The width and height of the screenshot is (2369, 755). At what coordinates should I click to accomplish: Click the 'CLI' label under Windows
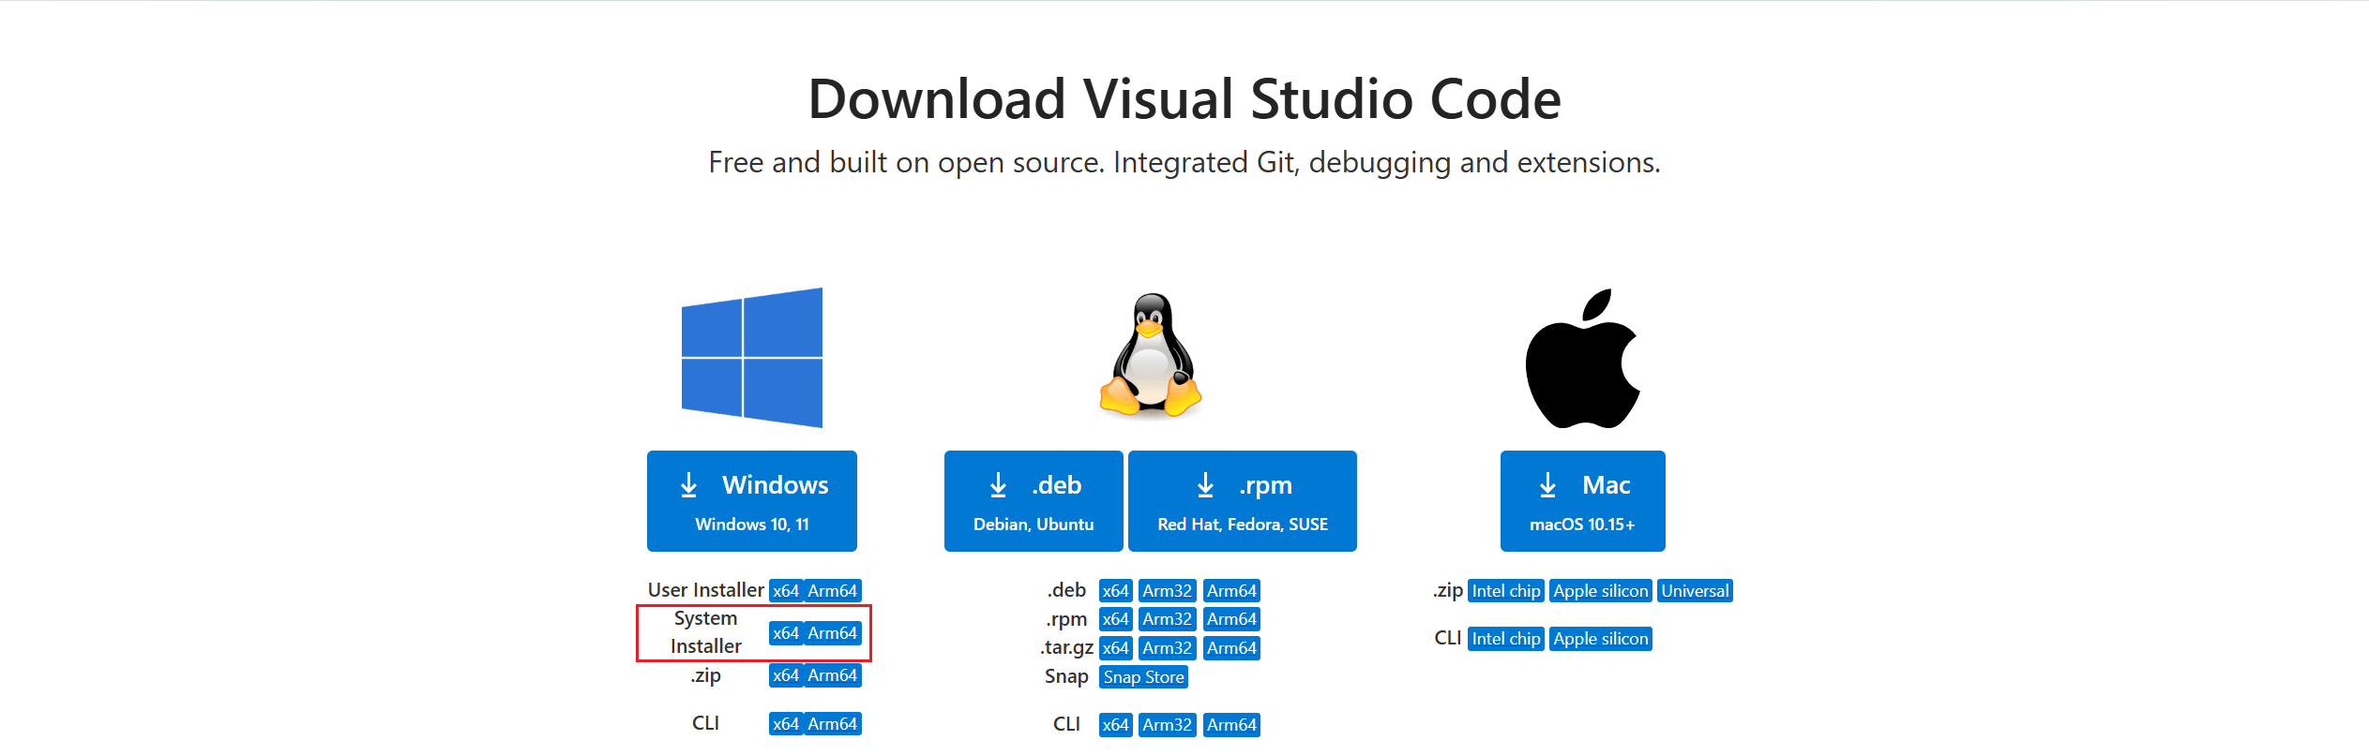coord(705,723)
